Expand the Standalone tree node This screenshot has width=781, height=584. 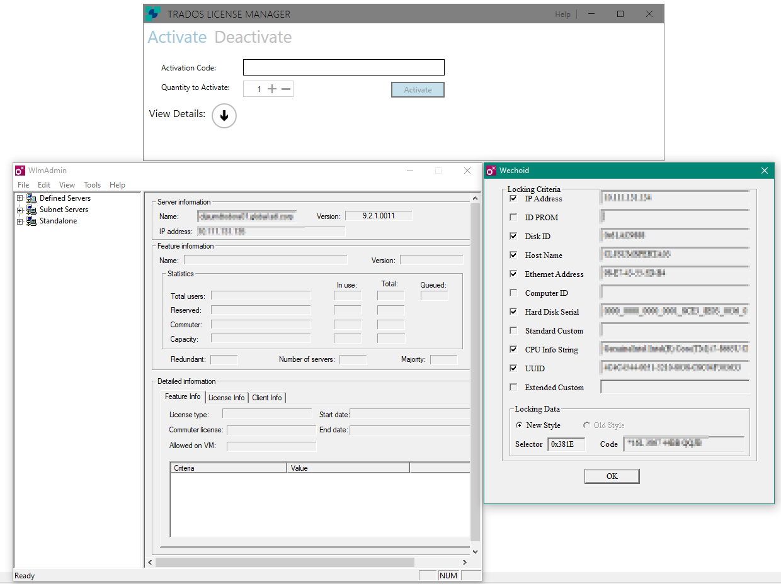(20, 222)
